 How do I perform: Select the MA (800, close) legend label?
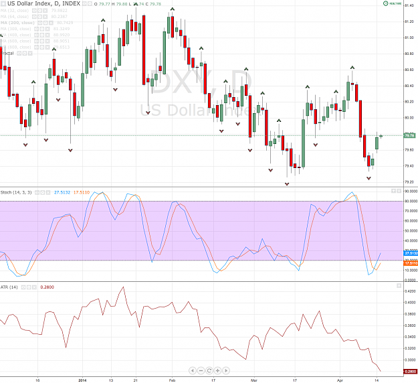click(x=16, y=48)
